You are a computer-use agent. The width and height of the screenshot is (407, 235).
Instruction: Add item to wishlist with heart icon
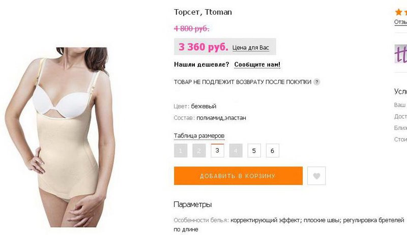[x=316, y=176]
